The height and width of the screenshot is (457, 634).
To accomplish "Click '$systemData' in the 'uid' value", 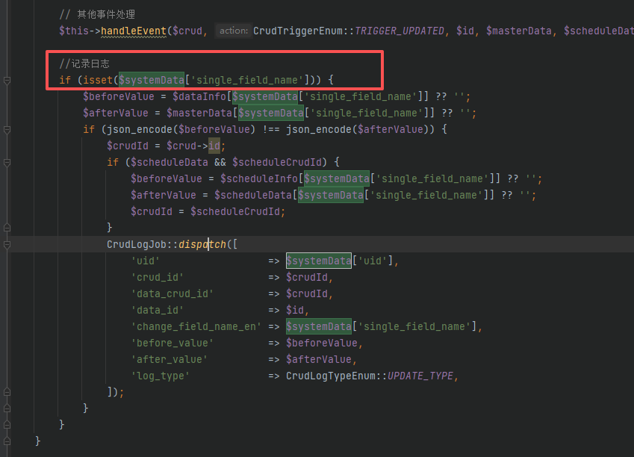I will (319, 261).
